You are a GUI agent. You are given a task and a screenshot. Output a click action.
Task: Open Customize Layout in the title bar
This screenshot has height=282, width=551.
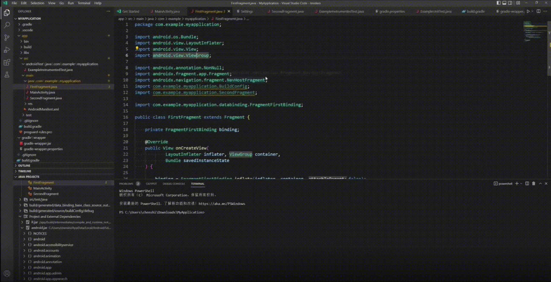[x=518, y=3]
